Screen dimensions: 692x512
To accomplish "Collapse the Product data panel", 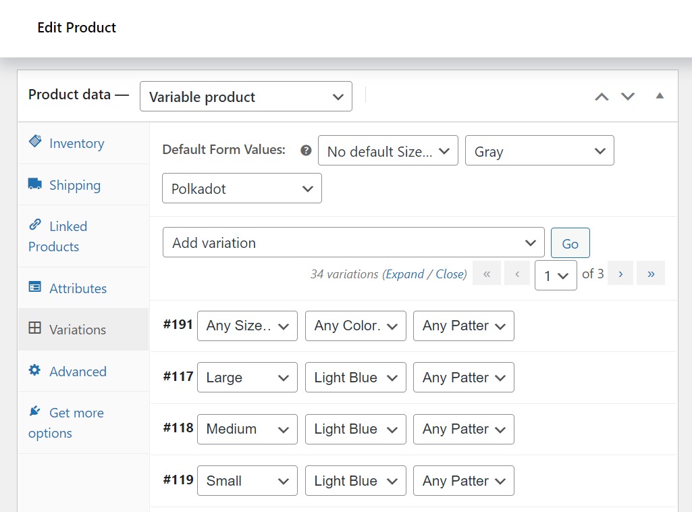I will click(x=660, y=96).
